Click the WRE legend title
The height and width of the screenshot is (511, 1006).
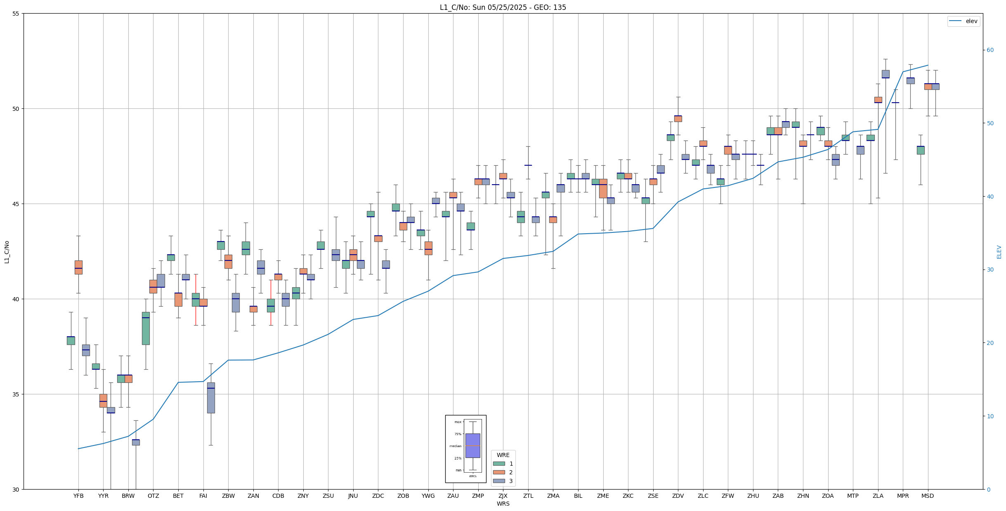[503, 455]
